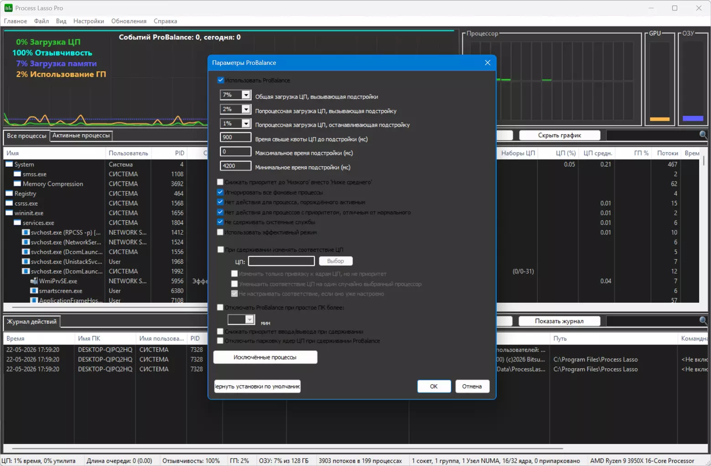The height and width of the screenshot is (466, 711).
Task: Click the Скрыть график button
Action: click(559, 135)
